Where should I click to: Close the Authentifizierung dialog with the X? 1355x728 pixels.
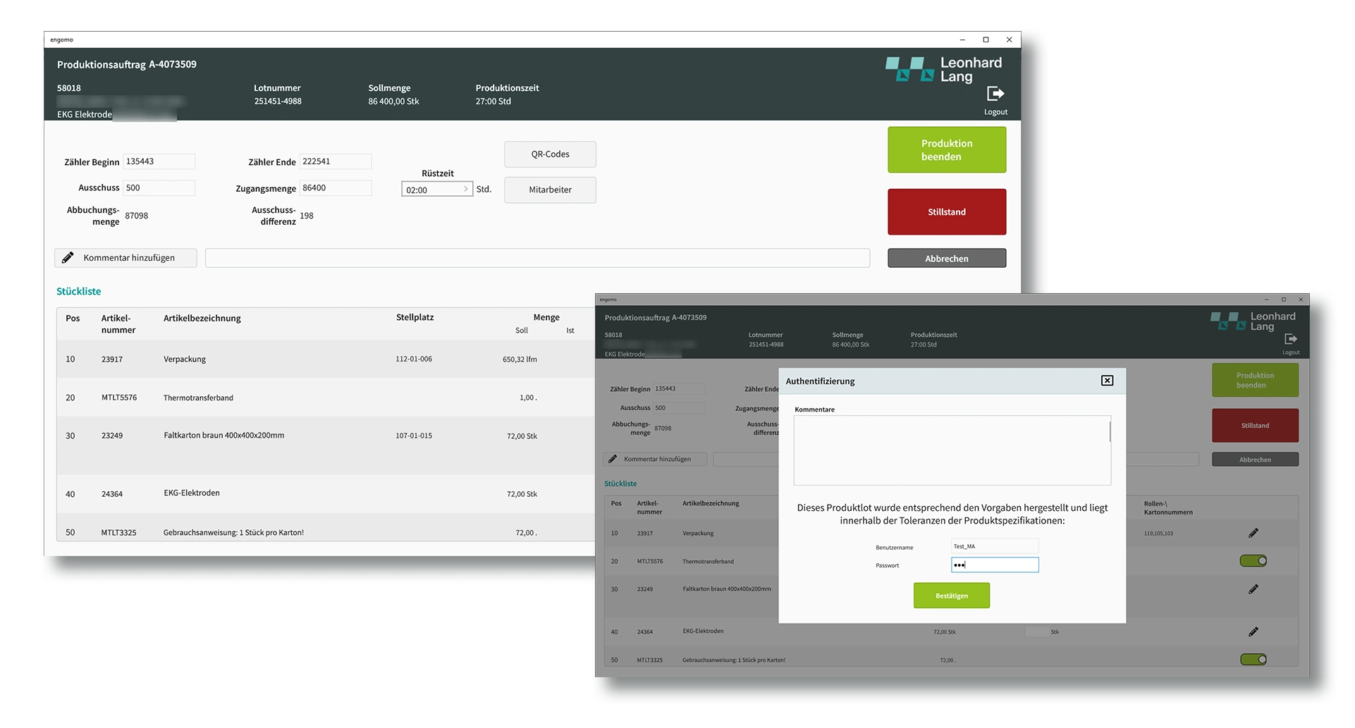coord(1108,381)
